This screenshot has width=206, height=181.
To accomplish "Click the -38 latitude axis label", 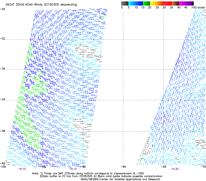I will coord(3,131).
